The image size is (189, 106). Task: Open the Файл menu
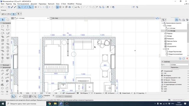coord(2,4)
